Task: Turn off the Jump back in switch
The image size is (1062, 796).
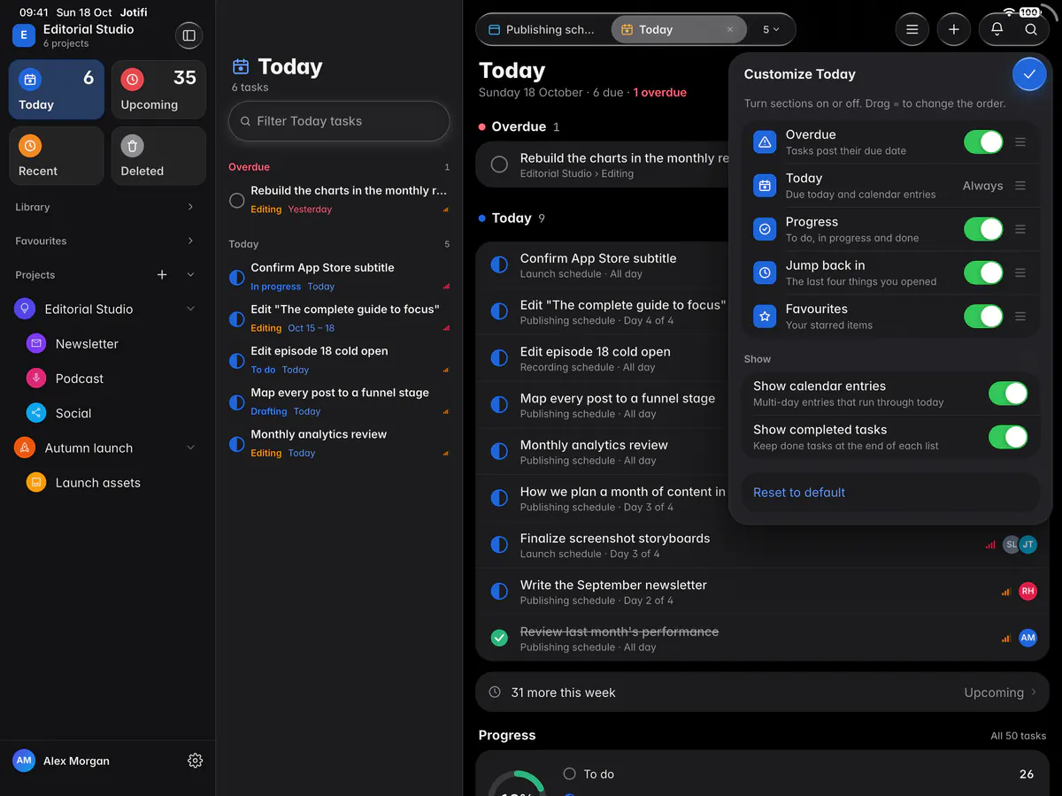Action: (x=983, y=272)
